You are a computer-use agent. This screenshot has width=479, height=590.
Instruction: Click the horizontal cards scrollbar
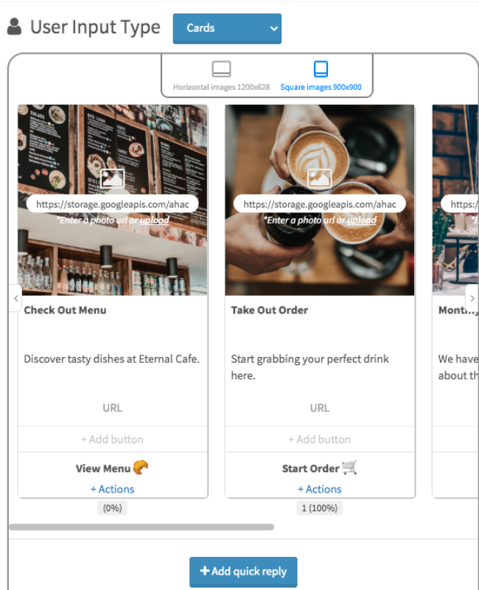click(141, 527)
